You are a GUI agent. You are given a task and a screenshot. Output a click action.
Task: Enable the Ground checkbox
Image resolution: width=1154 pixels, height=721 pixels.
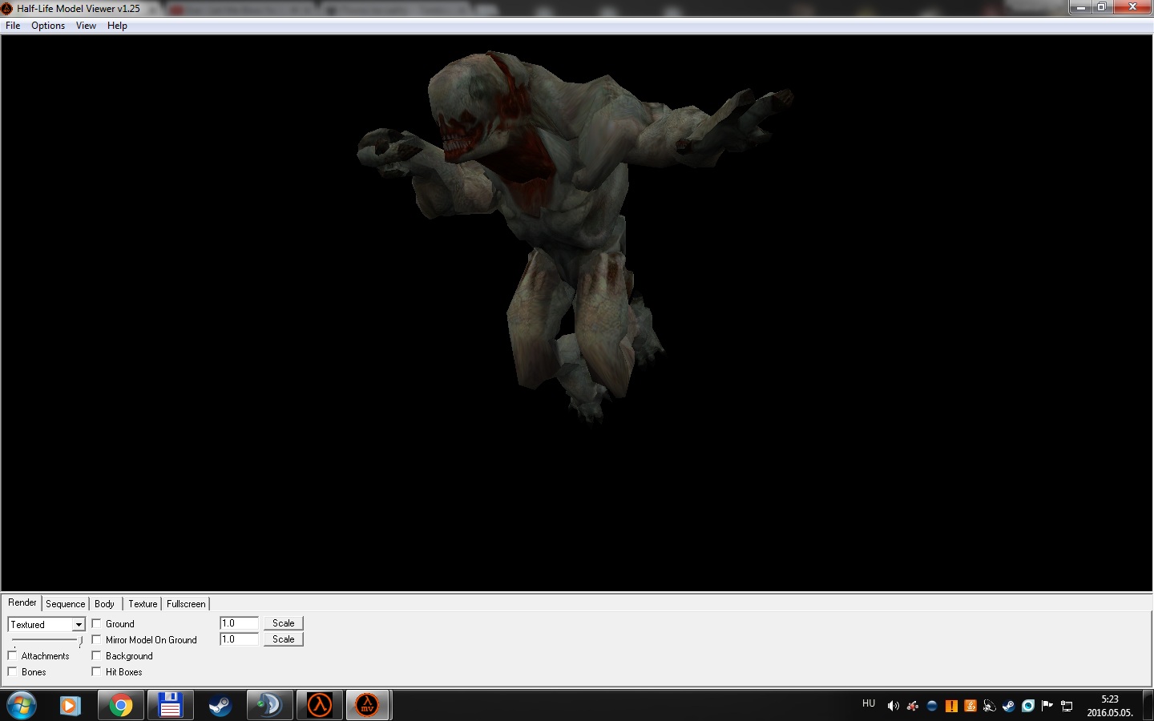click(96, 623)
